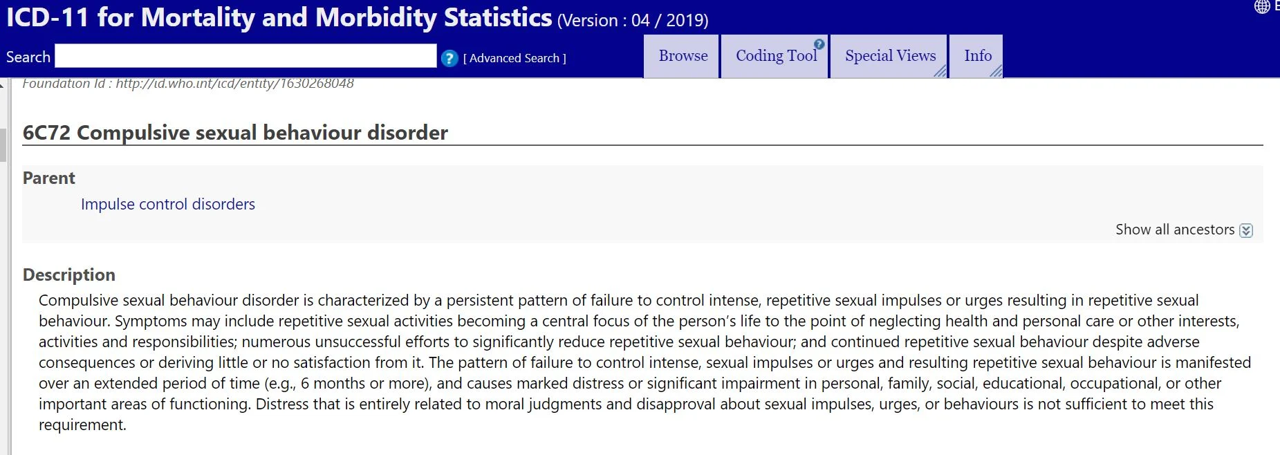The width and height of the screenshot is (1280, 455).
Task: Open the Special Views dropdown menu
Action: coord(890,56)
